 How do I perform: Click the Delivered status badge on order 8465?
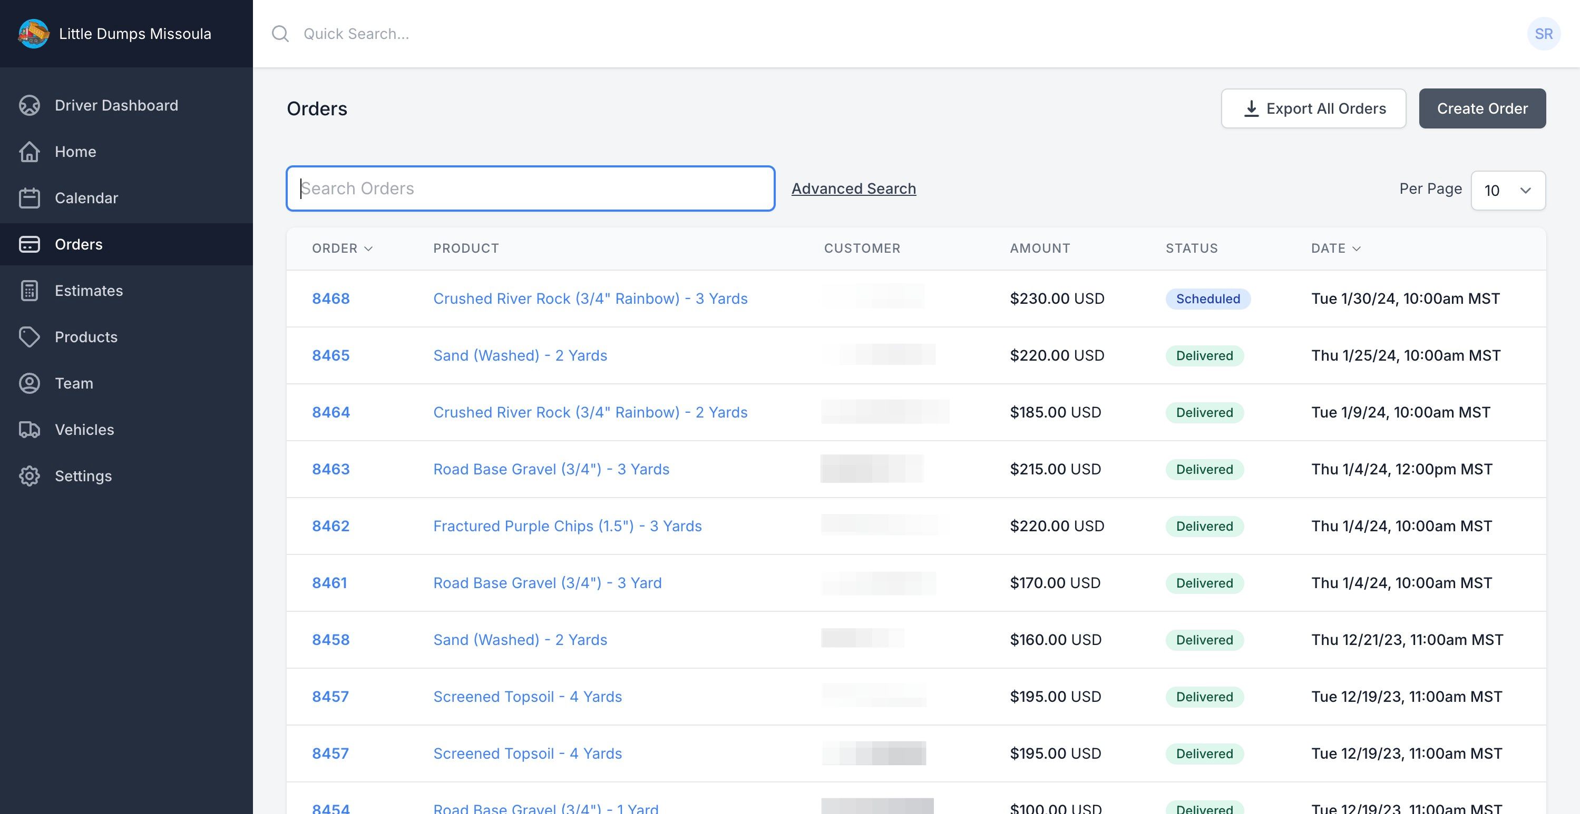[x=1204, y=355]
